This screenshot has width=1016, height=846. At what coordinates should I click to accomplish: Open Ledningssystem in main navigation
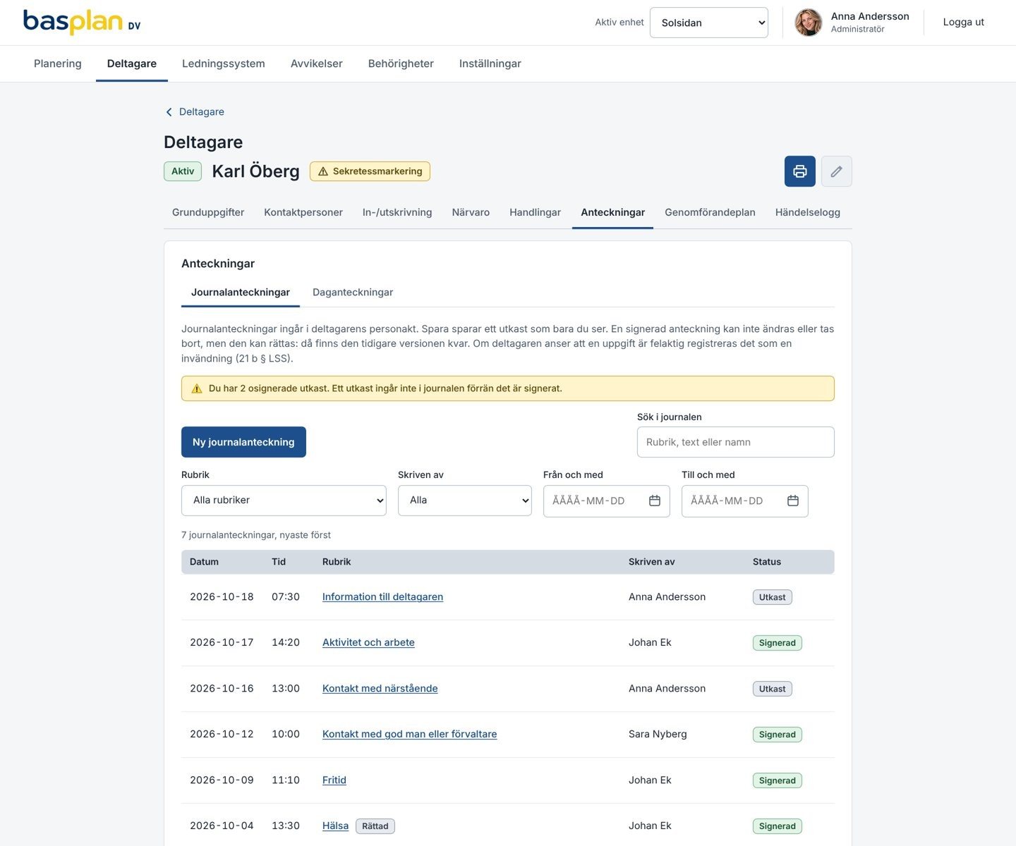224,63
